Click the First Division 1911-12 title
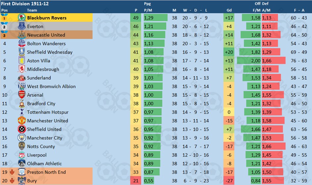312x185 pixels. tap(25, 4)
